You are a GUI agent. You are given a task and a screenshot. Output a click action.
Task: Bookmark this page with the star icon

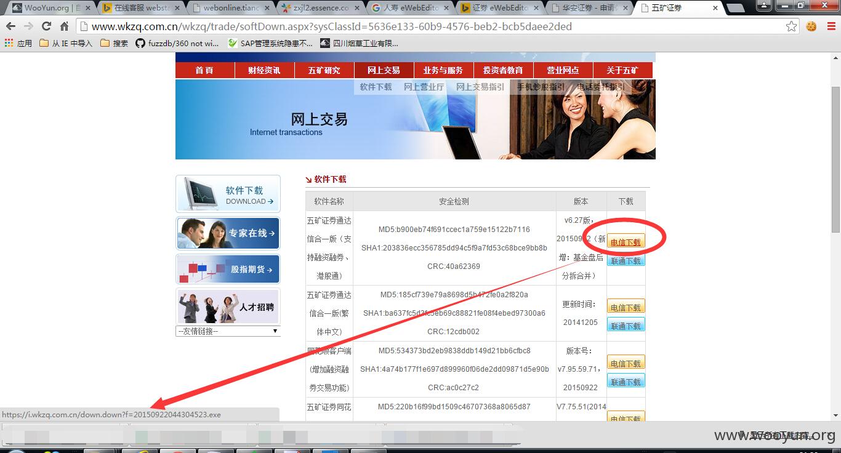(792, 26)
